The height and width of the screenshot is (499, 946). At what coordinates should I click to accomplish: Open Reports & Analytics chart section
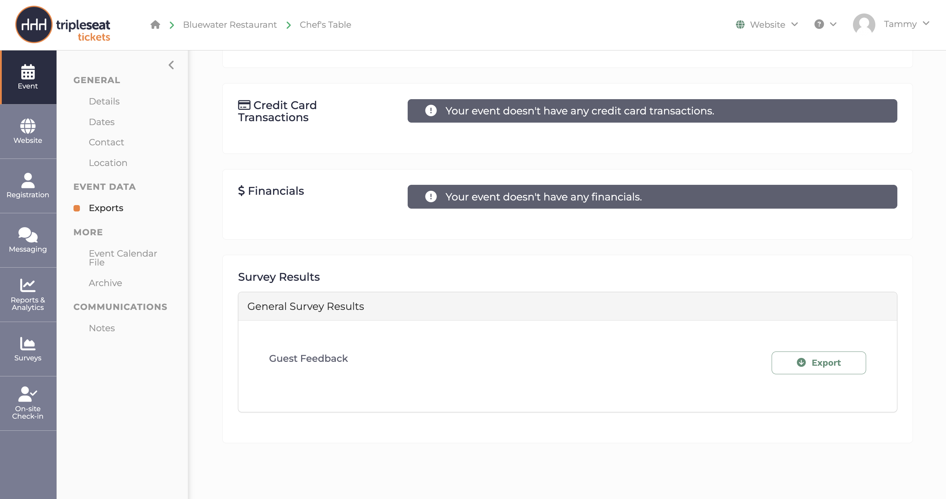(28, 295)
